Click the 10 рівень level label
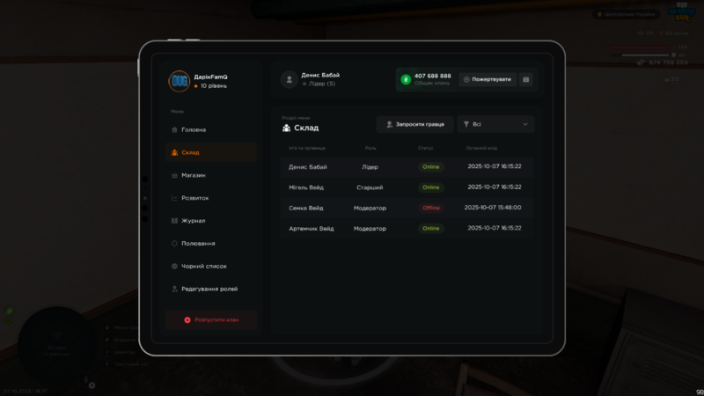The height and width of the screenshot is (396, 704). 213,85
